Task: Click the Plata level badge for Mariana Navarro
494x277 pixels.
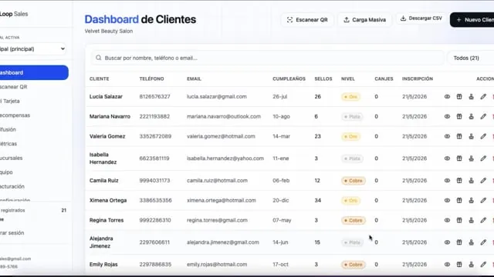Action: click(x=352, y=116)
